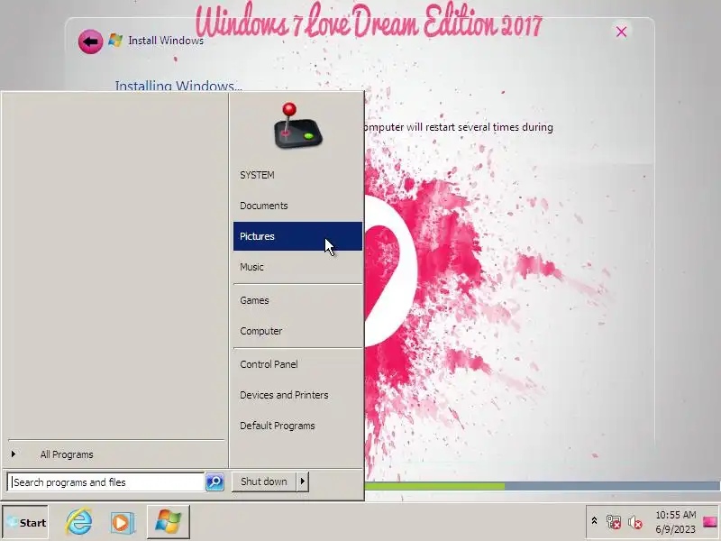This screenshot has width=721, height=541.
Task: Open the network status tray icon
Action: (x=614, y=522)
